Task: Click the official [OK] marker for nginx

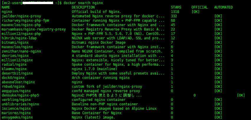Action: 195,12
